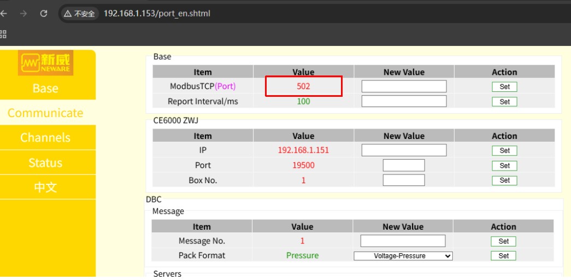Apply new CE6000 Port with Set
Image resolution: width=571 pixels, height=280 pixels.
504,165
